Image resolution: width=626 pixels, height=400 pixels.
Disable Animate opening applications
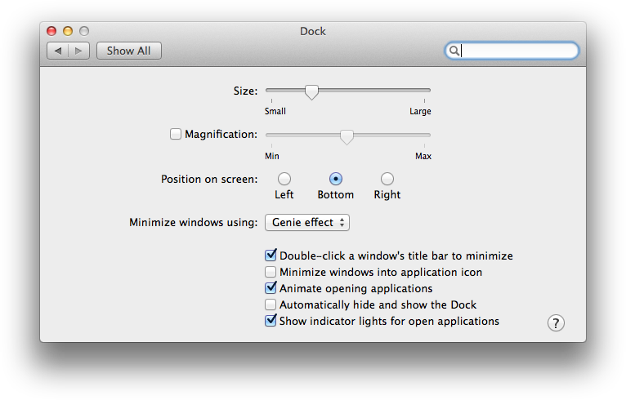coord(271,288)
